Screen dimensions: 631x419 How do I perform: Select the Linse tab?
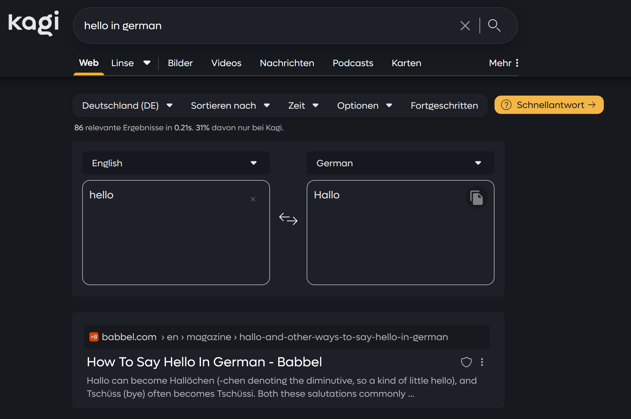coord(122,63)
